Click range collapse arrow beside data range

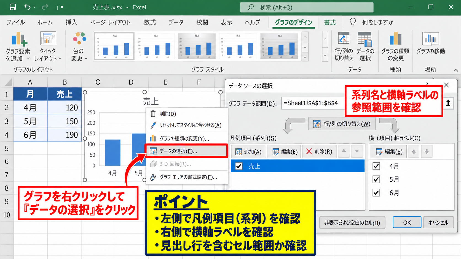coord(448,103)
